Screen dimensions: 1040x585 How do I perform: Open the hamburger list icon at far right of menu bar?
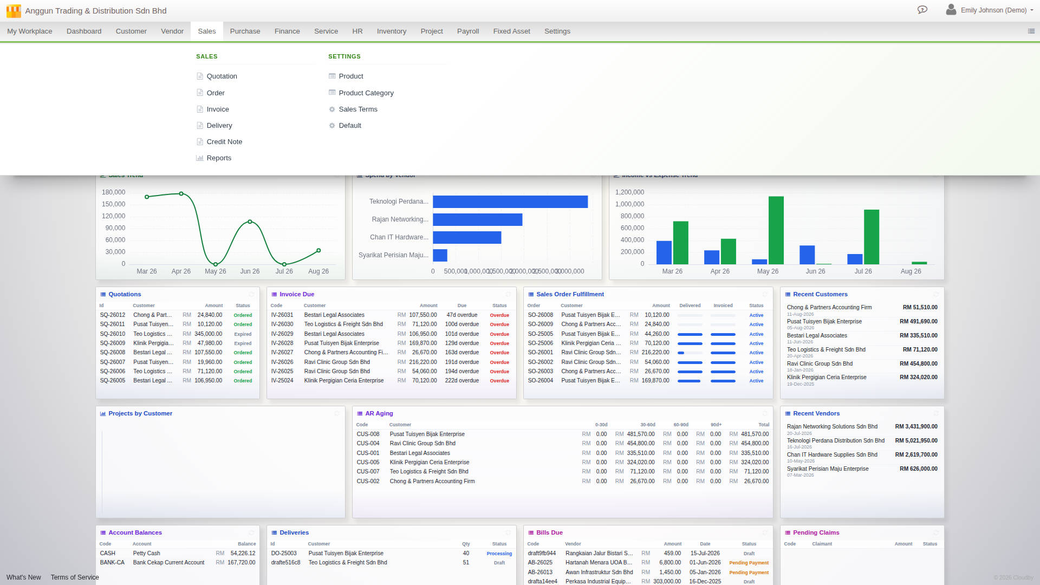(1031, 31)
